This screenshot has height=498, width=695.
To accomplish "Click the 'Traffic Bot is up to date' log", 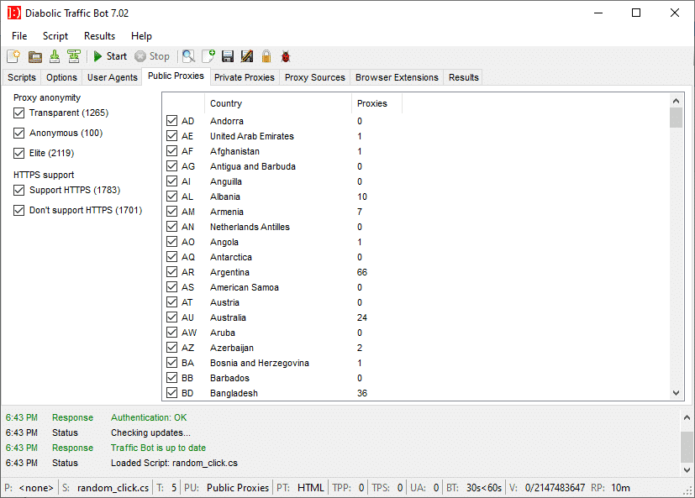I will (x=158, y=448).
